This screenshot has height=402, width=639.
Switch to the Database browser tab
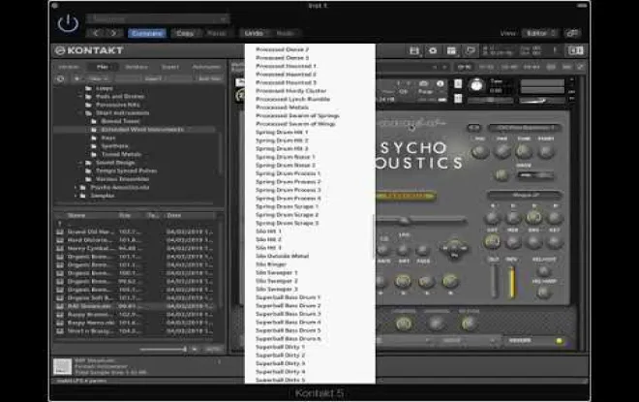click(137, 67)
